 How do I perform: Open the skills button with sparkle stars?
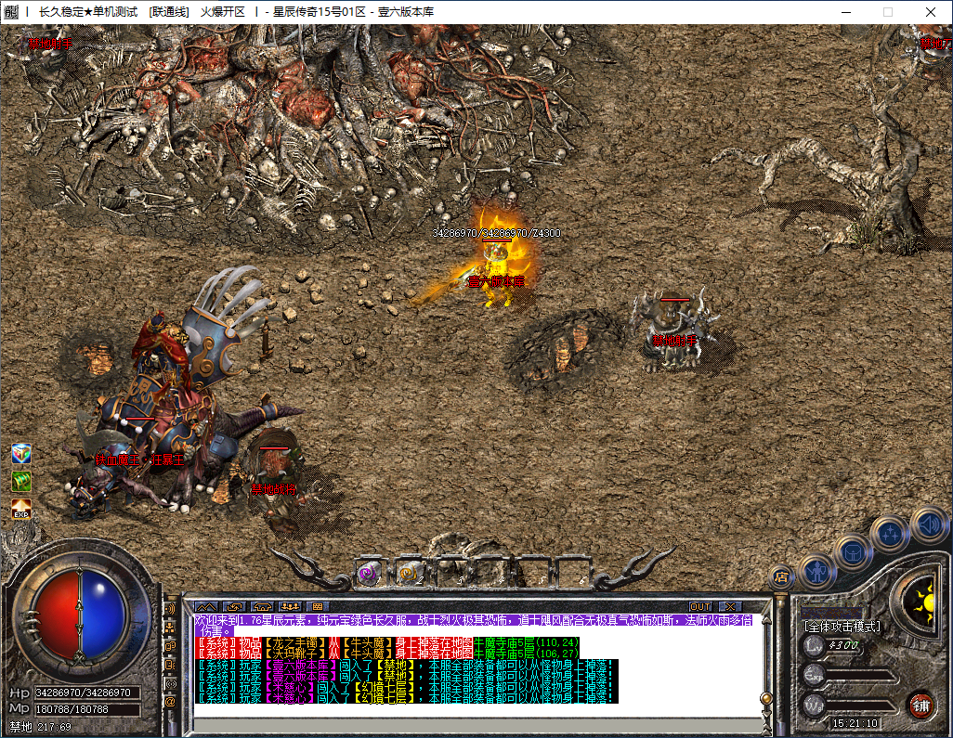[x=891, y=535]
